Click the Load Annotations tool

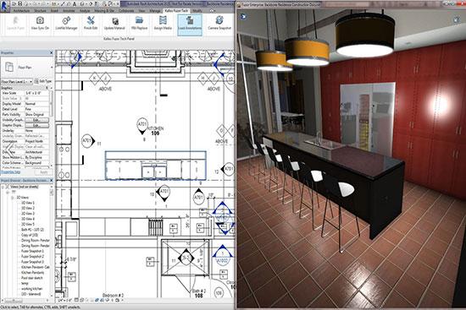click(x=190, y=24)
